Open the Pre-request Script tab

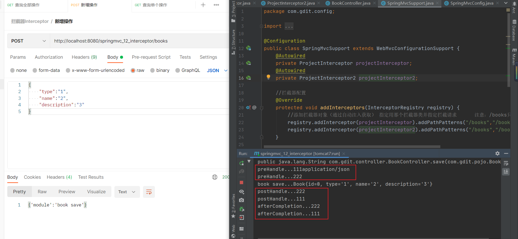coord(151,57)
